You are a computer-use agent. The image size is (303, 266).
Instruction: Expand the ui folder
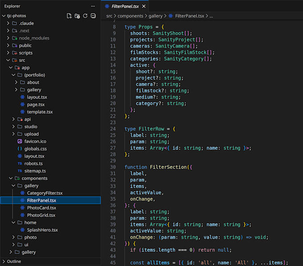[13, 245]
